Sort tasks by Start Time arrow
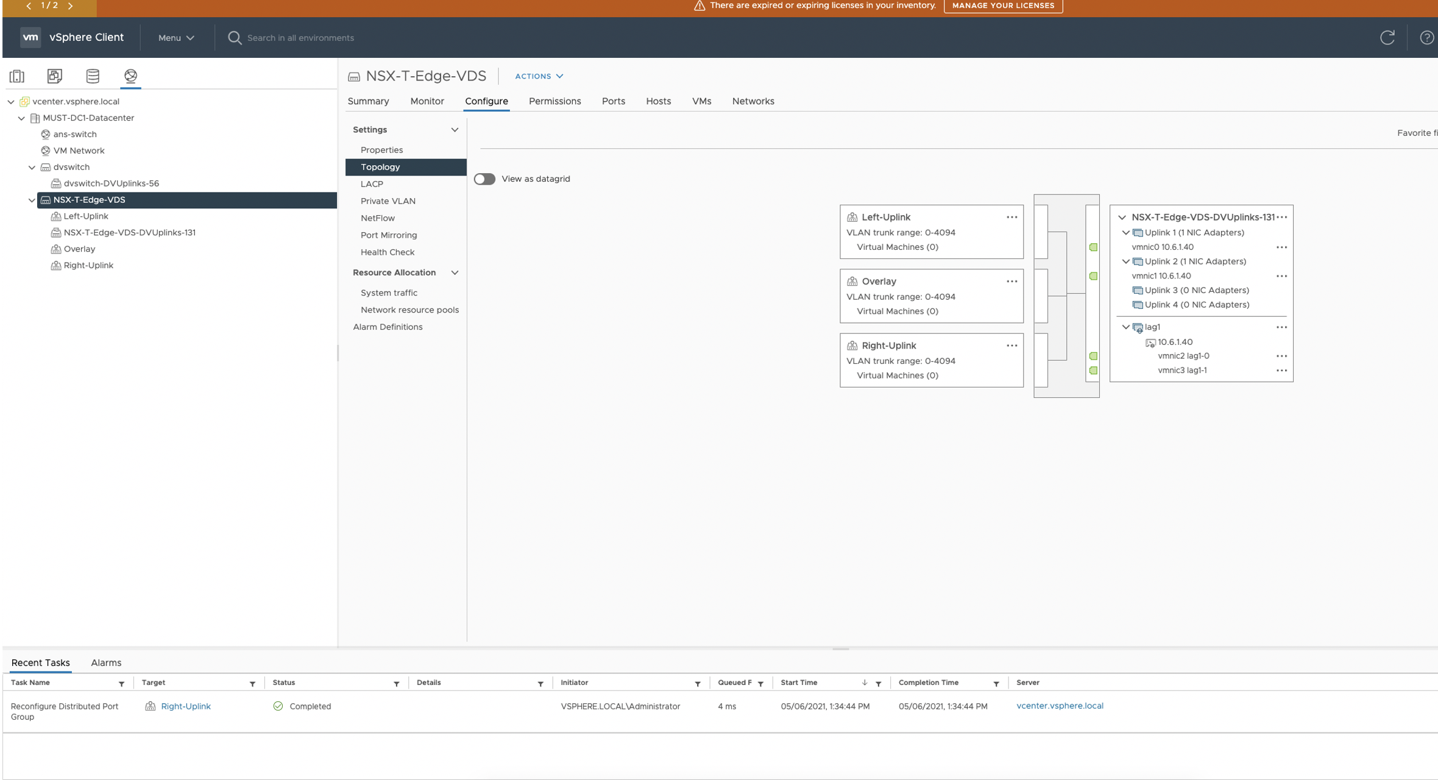 pyautogui.click(x=864, y=682)
